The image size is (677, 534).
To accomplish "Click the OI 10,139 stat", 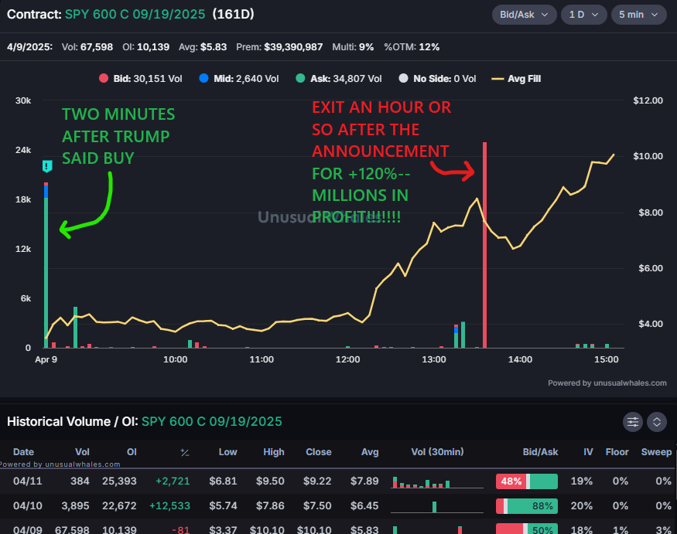I will (x=146, y=47).
